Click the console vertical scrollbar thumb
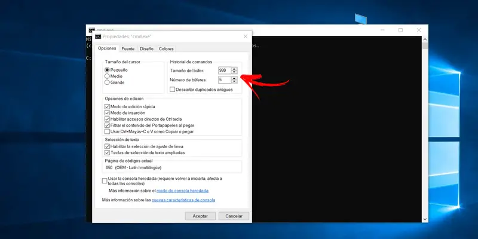The height and width of the screenshot is (239, 478). 425,46
